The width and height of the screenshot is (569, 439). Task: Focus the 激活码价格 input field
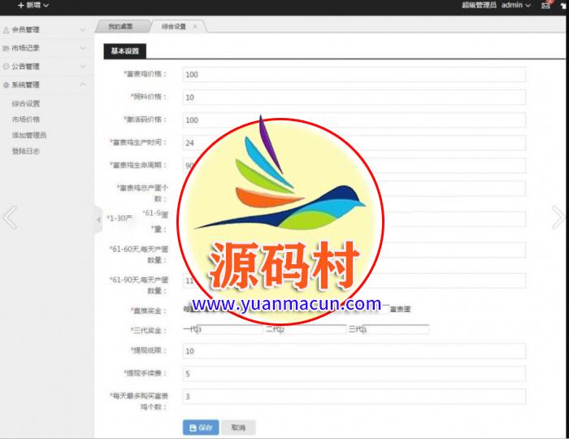(x=354, y=120)
